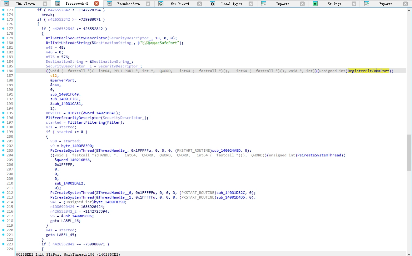
Task: Click the scrollbar up arrow
Action: tap(409, 10)
